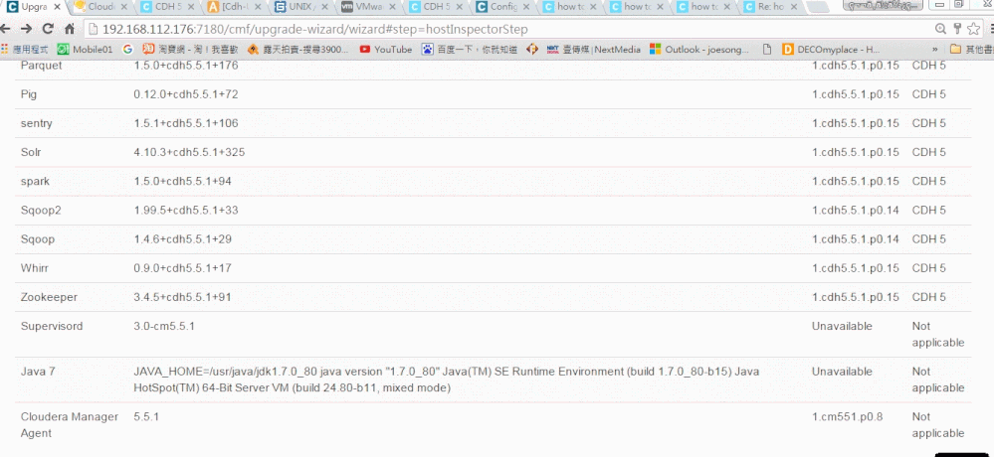
Task: Select Sqoop version 1.4.6+cdh5.5.1+29
Action: point(182,239)
